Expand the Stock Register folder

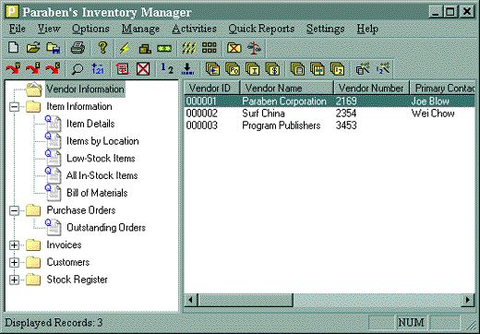[x=14, y=280]
